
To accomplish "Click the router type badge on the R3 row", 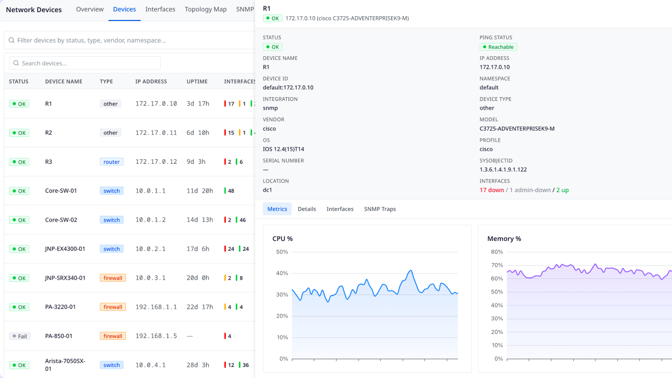I will [x=111, y=162].
